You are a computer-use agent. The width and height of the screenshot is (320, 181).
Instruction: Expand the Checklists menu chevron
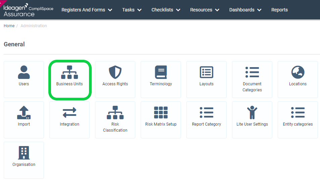178,10
